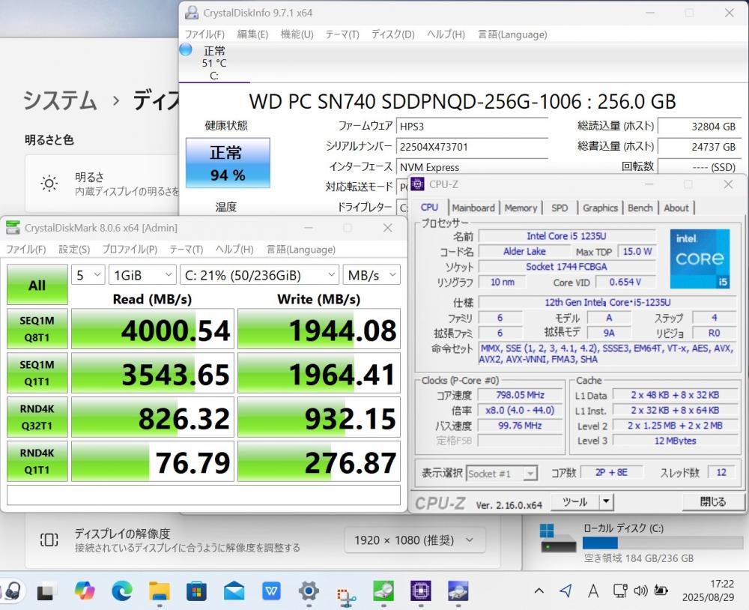
Task: Open 設定(S) menu in CrystalDiskMark
Action: pyautogui.click(x=74, y=250)
